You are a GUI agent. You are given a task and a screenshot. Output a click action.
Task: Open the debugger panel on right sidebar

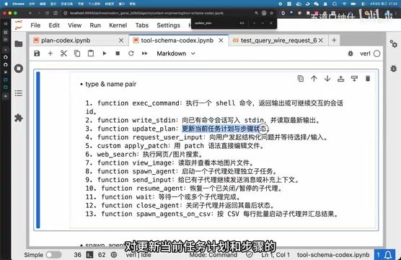pyautogui.click(x=393, y=69)
